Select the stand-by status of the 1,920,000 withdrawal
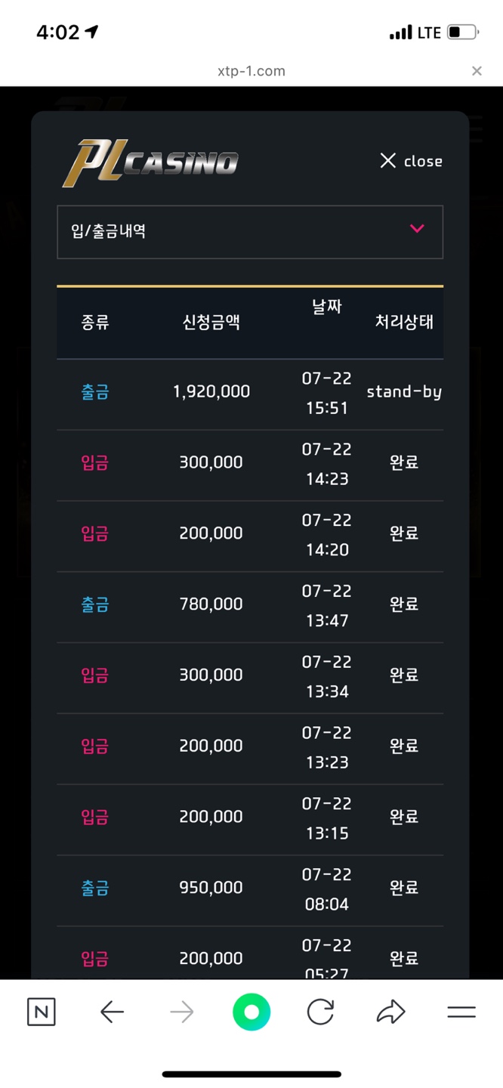The width and height of the screenshot is (503, 1088). 404,391
